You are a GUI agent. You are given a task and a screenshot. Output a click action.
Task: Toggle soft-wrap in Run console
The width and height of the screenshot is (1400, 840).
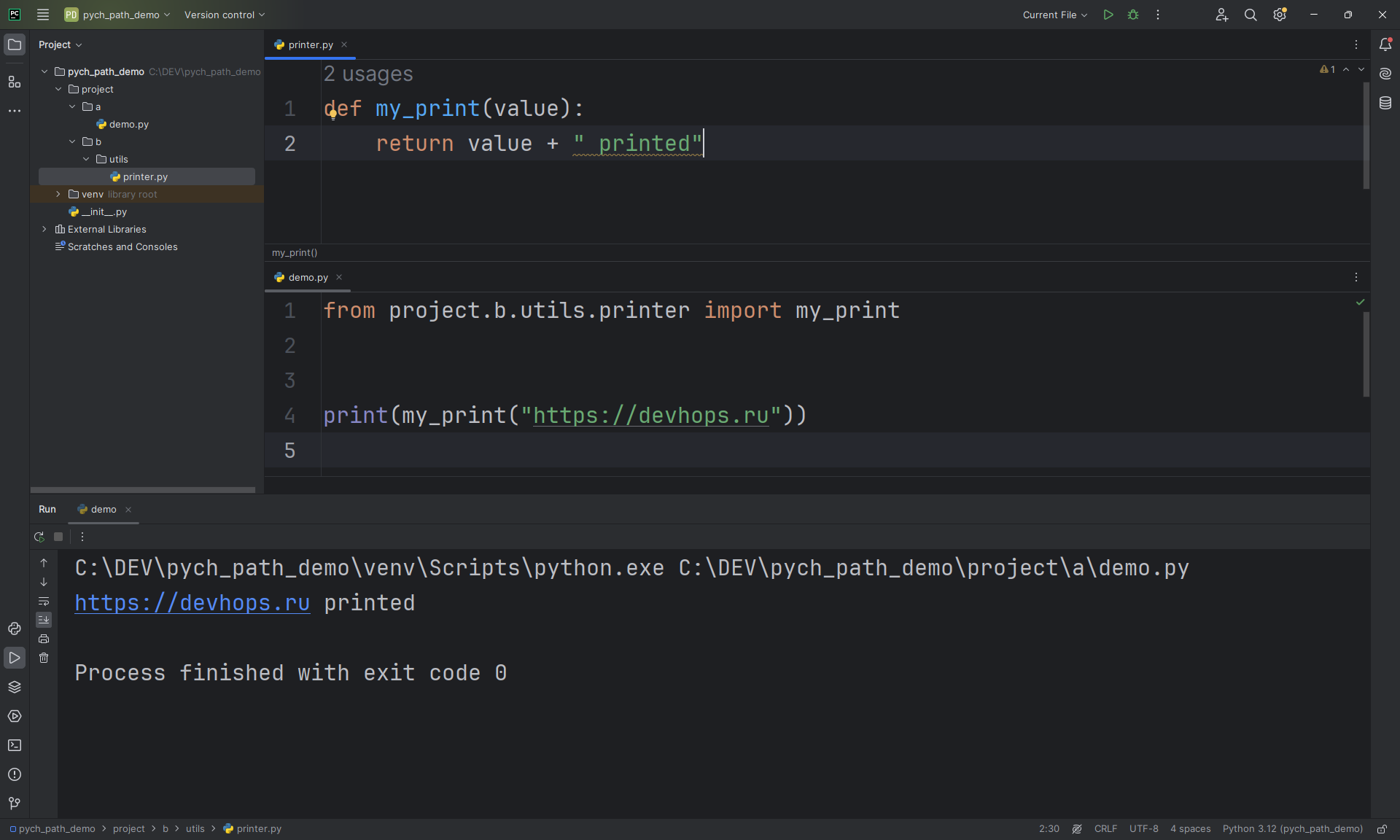point(44,601)
